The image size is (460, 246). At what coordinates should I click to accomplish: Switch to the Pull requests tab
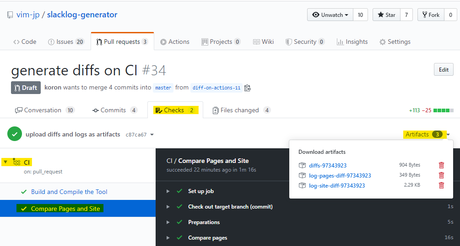tap(122, 42)
